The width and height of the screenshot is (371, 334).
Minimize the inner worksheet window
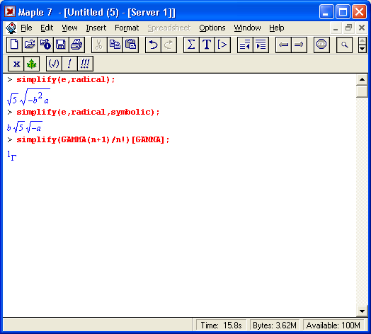[336, 28]
